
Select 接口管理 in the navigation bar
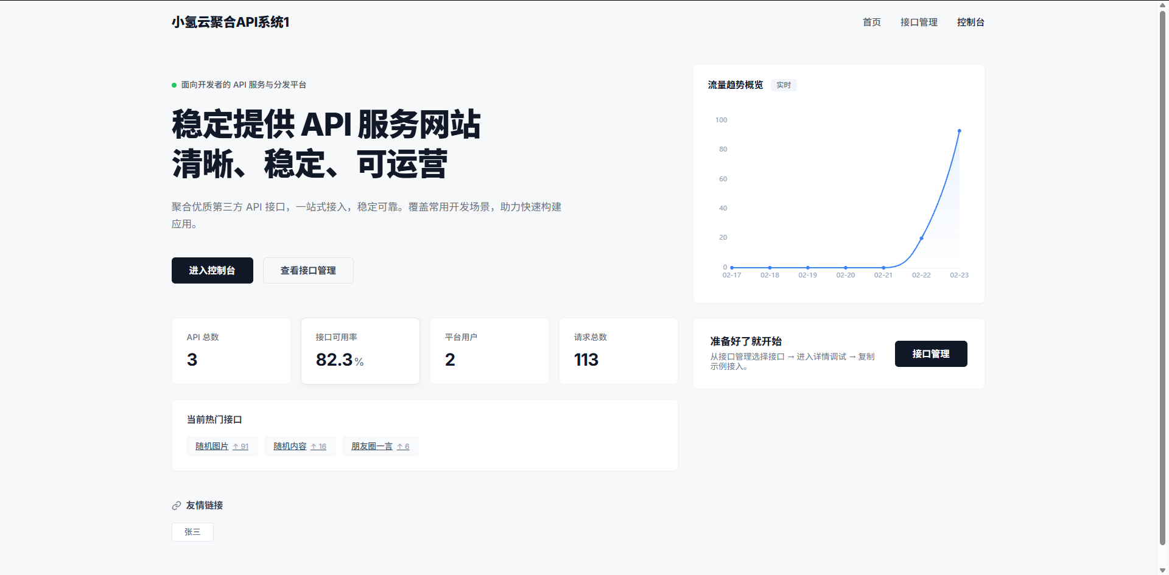(x=919, y=23)
